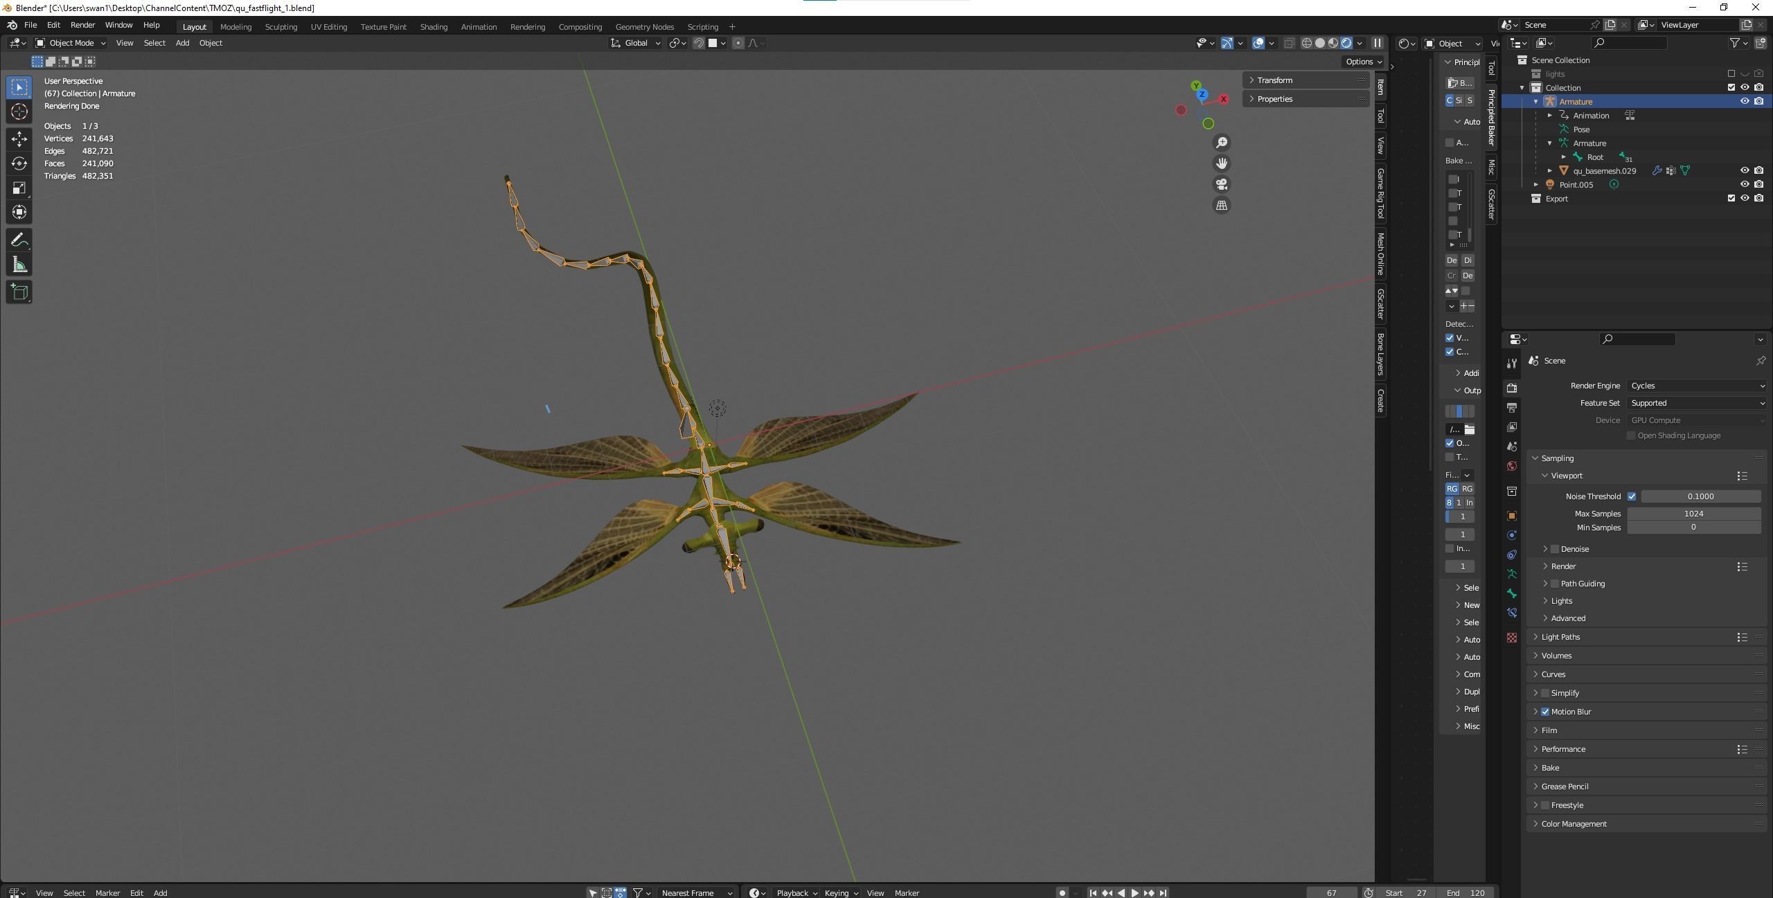The image size is (1773, 898).
Task: Select the Add Cube tool
Action: [19, 292]
